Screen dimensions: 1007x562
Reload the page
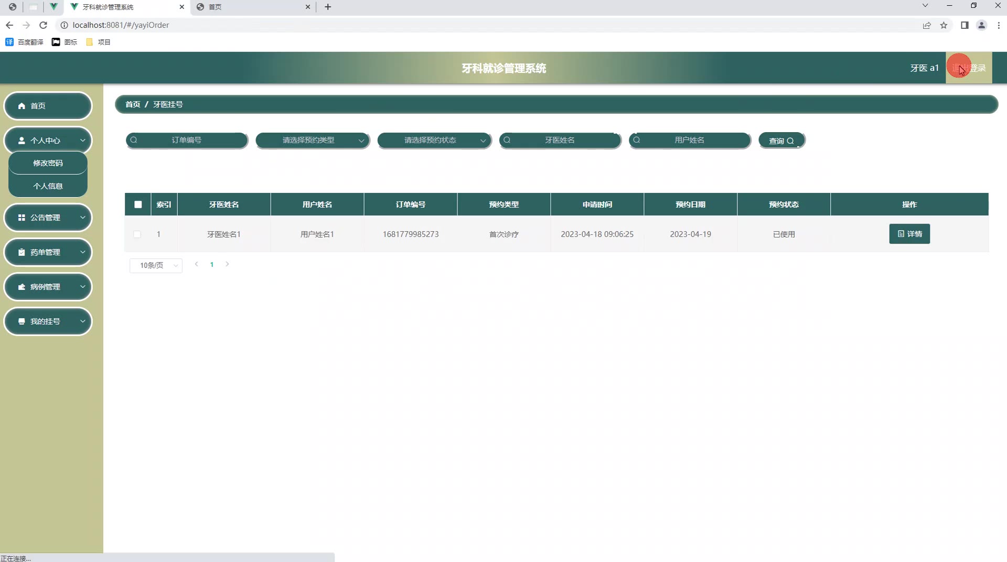(44, 25)
